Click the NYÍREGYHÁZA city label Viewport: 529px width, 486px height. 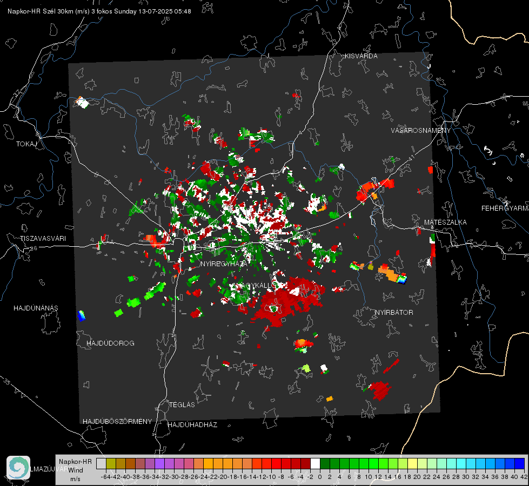(224, 264)
